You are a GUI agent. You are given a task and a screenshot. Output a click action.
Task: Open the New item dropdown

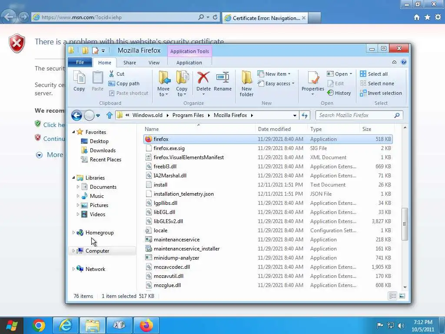(274, 74)
